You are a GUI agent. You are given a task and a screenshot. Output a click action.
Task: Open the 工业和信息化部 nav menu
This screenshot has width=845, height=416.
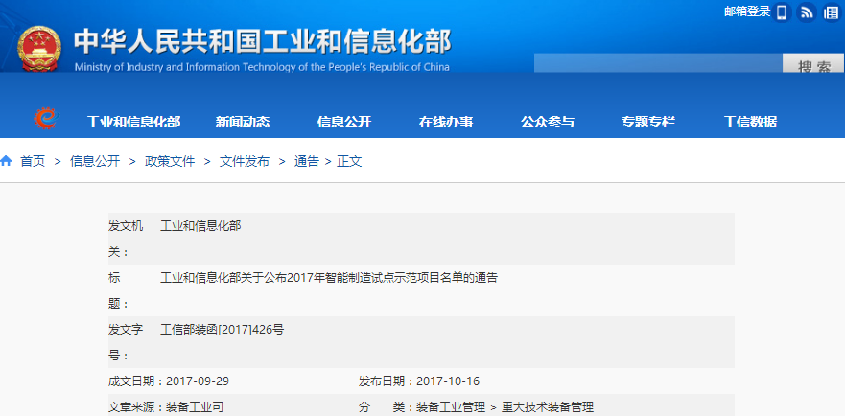133,122
